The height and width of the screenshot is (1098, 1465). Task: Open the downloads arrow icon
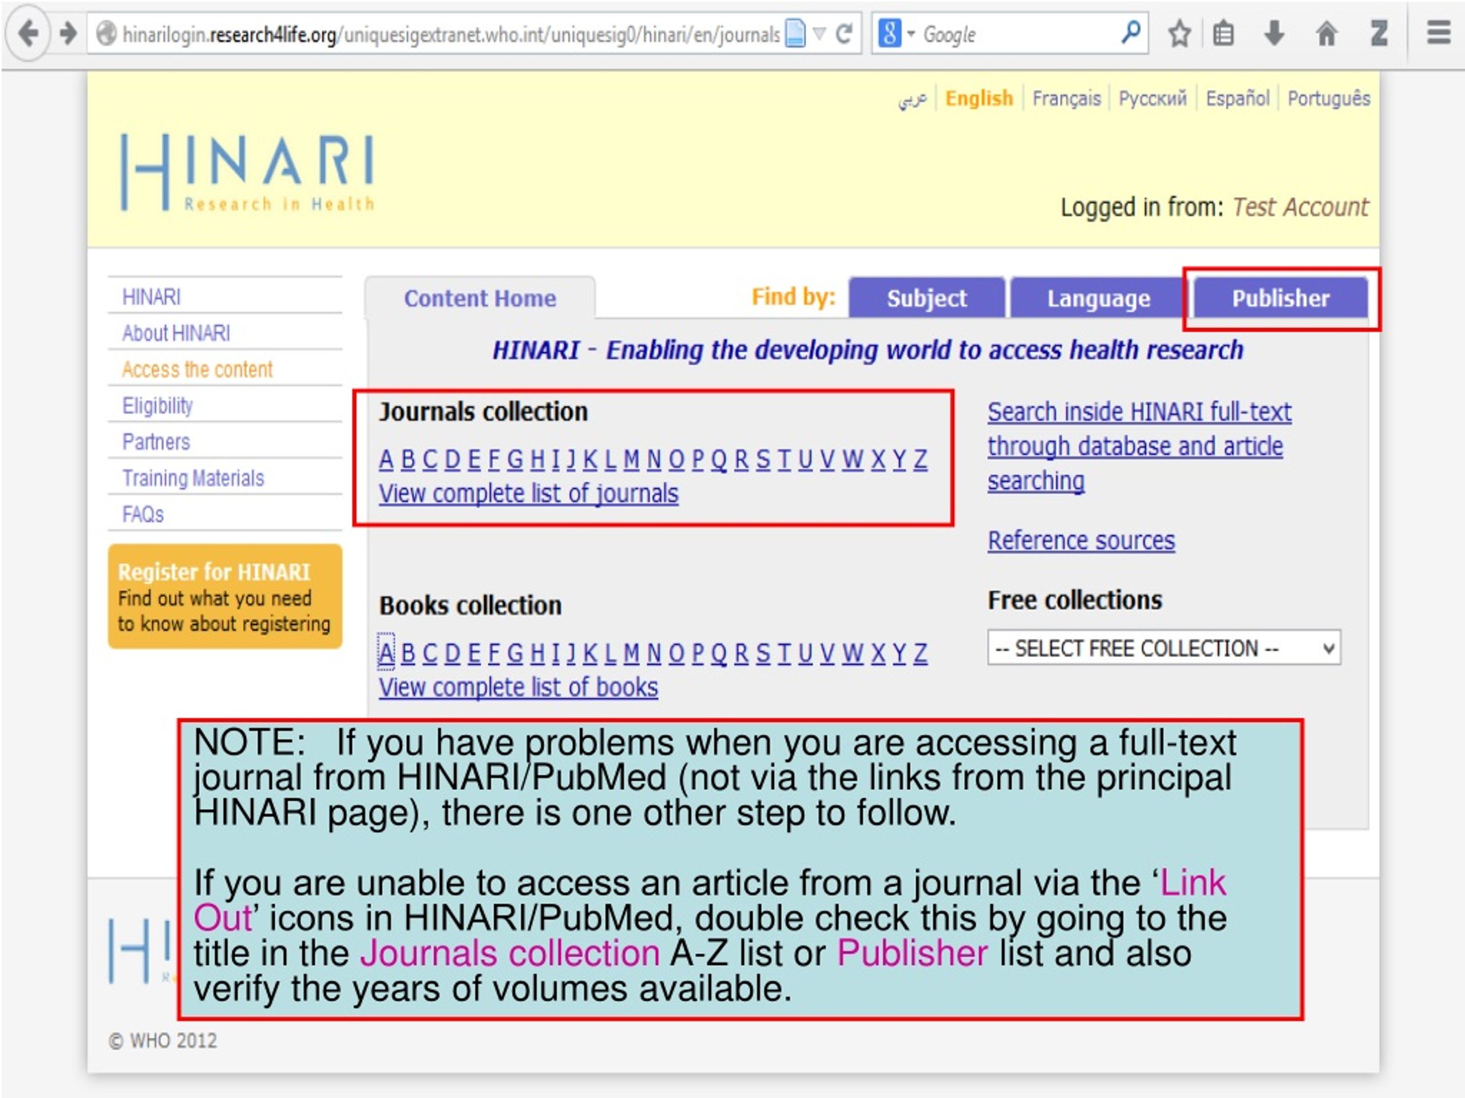[1274, 33]
